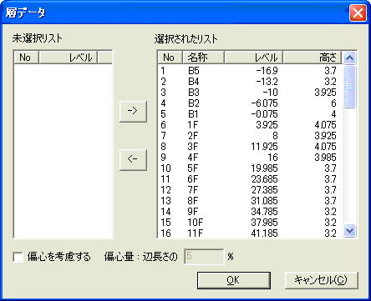Image resolution: width=371 pixels, height=301 pixels.
Task: Click the right arrow move button
Action: coord(133,112)
